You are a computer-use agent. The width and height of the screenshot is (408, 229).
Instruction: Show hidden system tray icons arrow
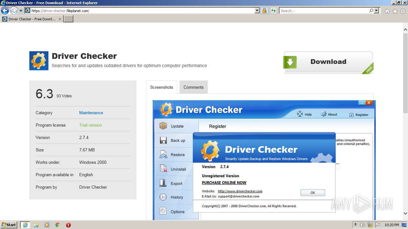[x=355, y=225]
